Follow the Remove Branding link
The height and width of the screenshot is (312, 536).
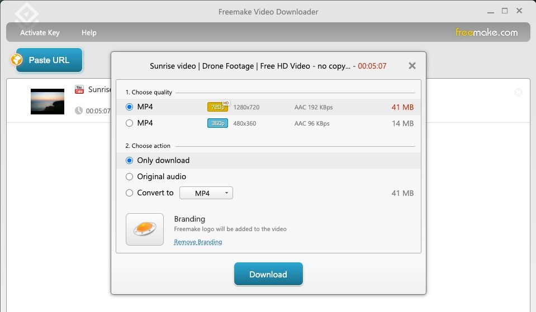coord(198,242)
